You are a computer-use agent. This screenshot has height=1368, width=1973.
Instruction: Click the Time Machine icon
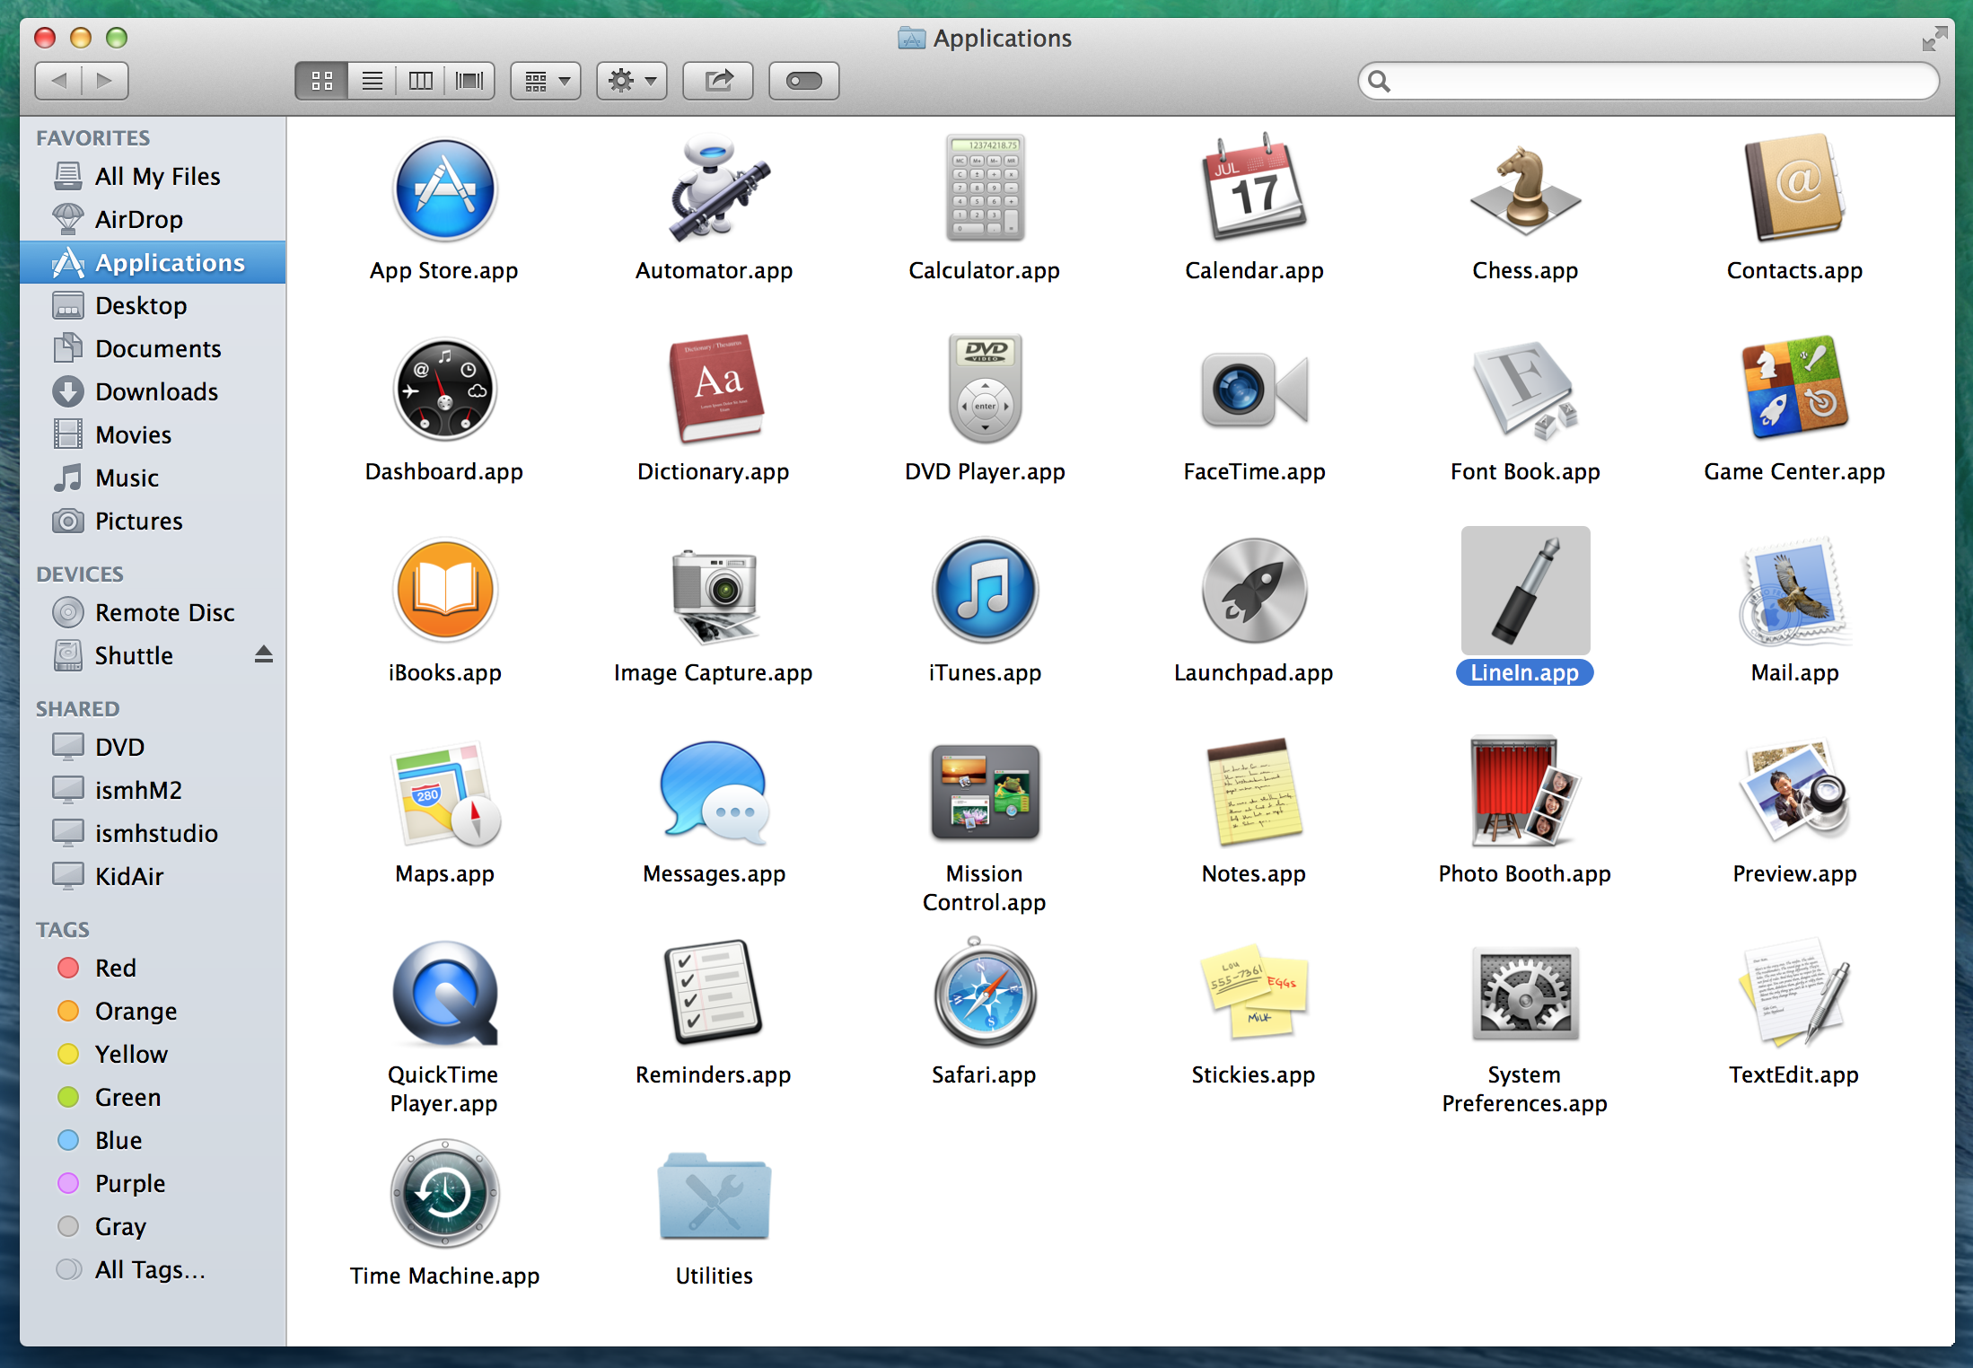point(445,1194)
